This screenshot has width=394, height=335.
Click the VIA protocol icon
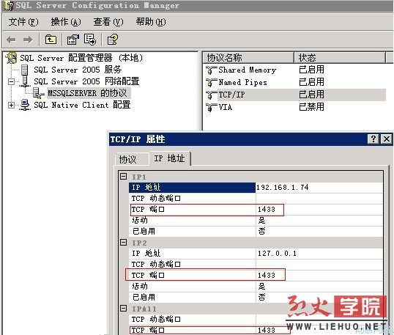coord(211,108)
